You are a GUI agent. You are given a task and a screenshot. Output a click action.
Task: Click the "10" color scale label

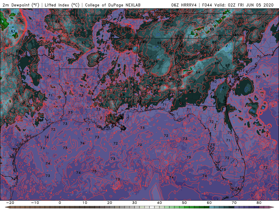tap(85, 203)
